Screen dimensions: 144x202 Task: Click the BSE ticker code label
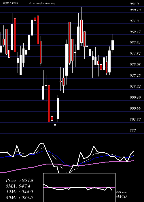pyautogui.click(x=10, y=3)
